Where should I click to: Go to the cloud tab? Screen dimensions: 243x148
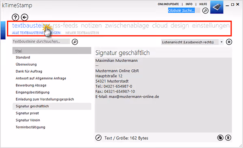(160, 26)
